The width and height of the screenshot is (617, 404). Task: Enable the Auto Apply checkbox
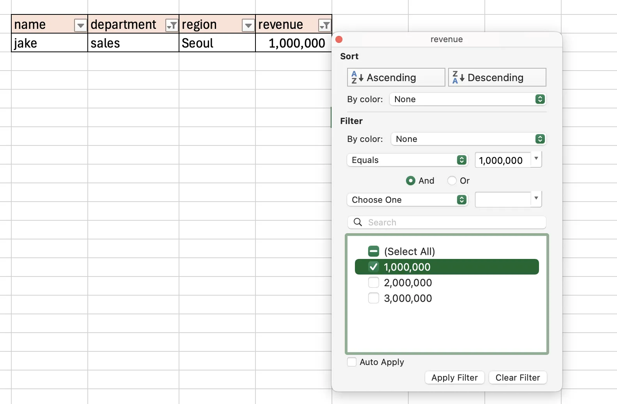point(352,362)
